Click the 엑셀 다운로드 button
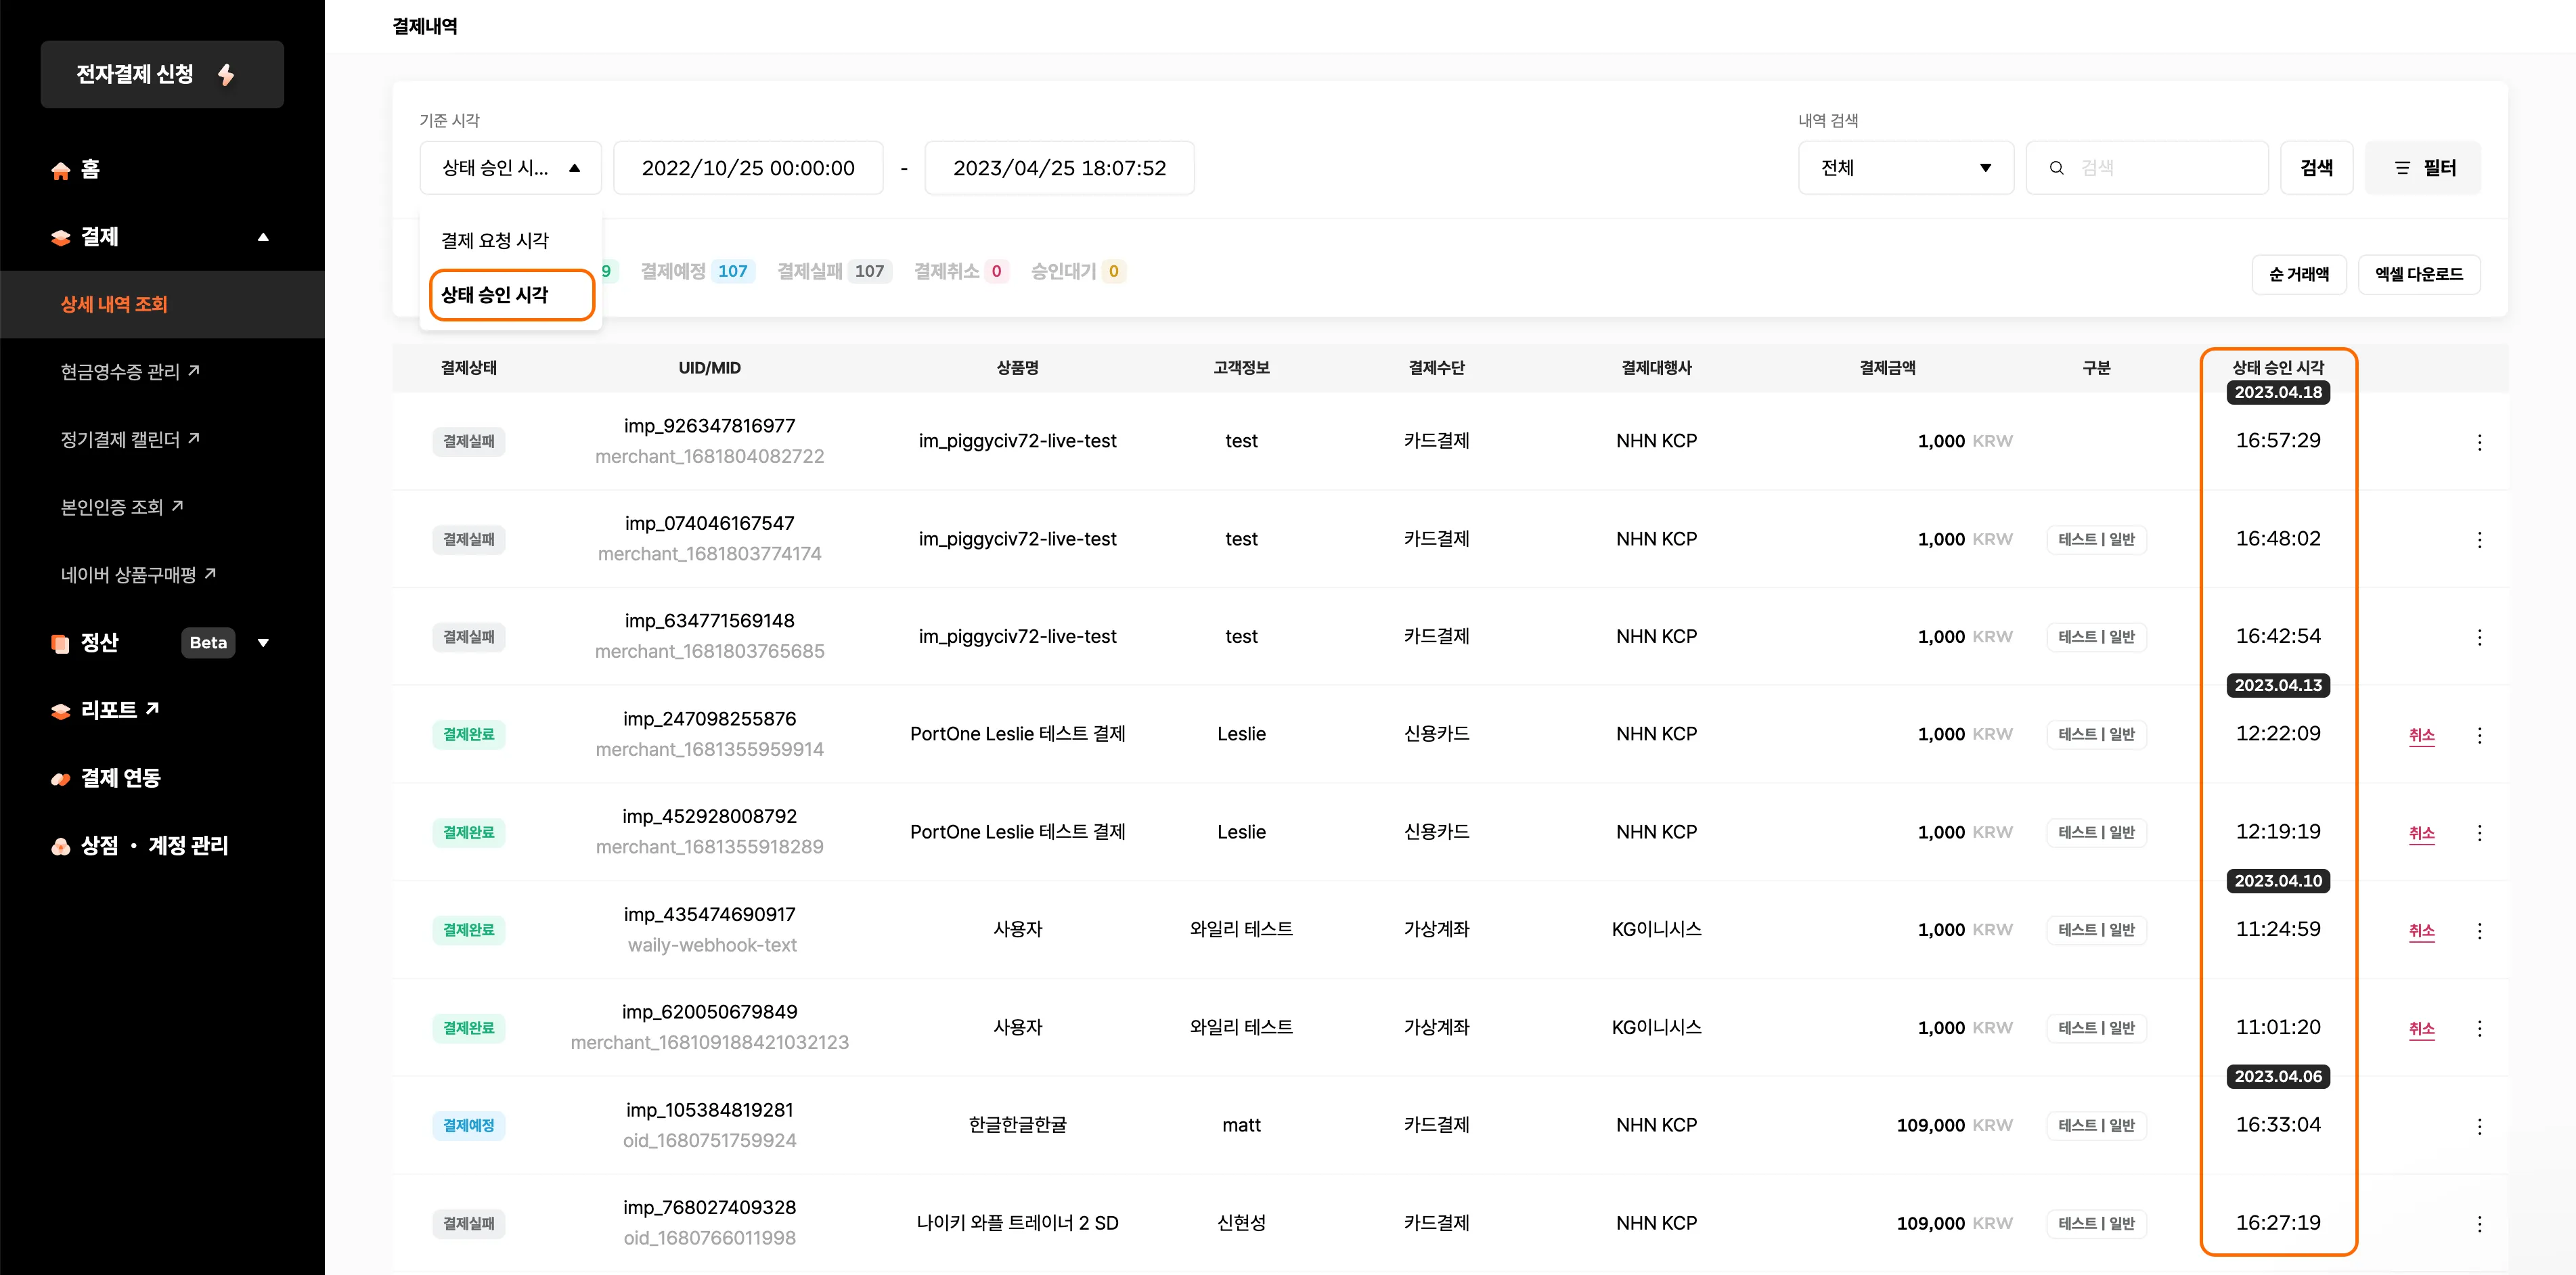 point(2418,274)
